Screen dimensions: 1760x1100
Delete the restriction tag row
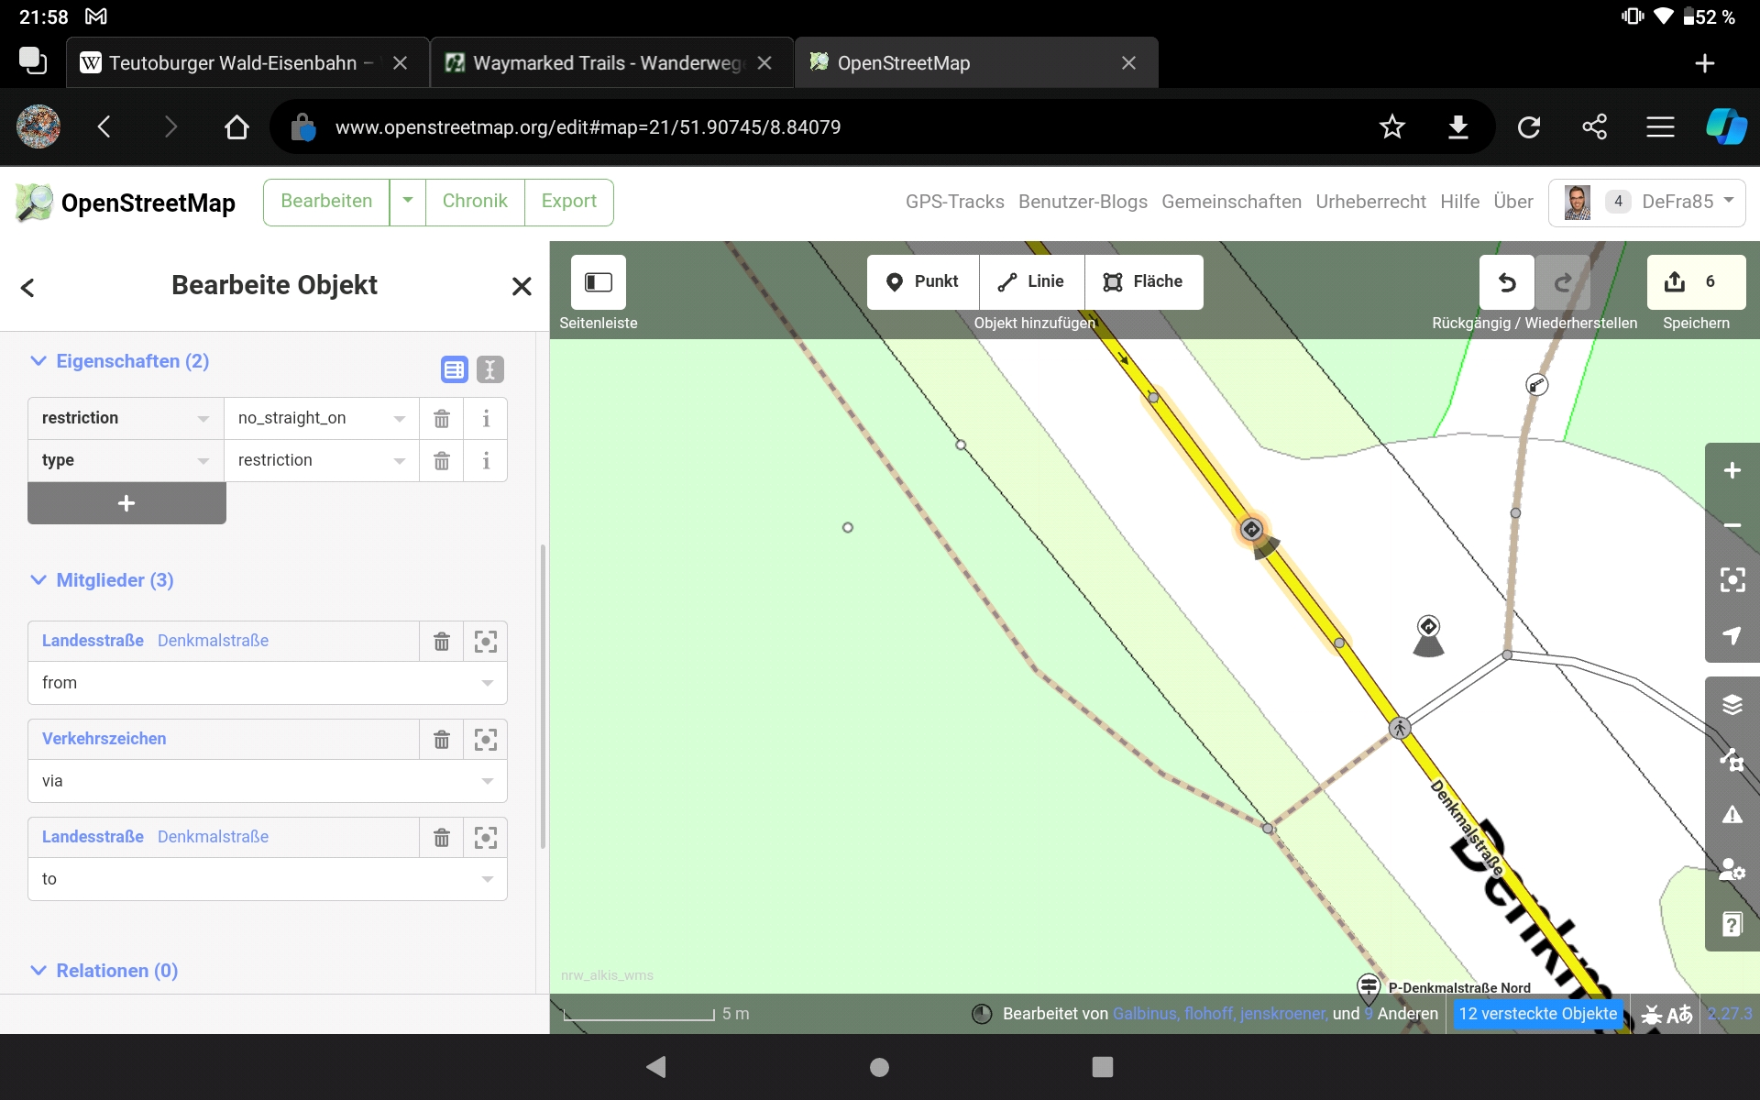coord(442,419)
